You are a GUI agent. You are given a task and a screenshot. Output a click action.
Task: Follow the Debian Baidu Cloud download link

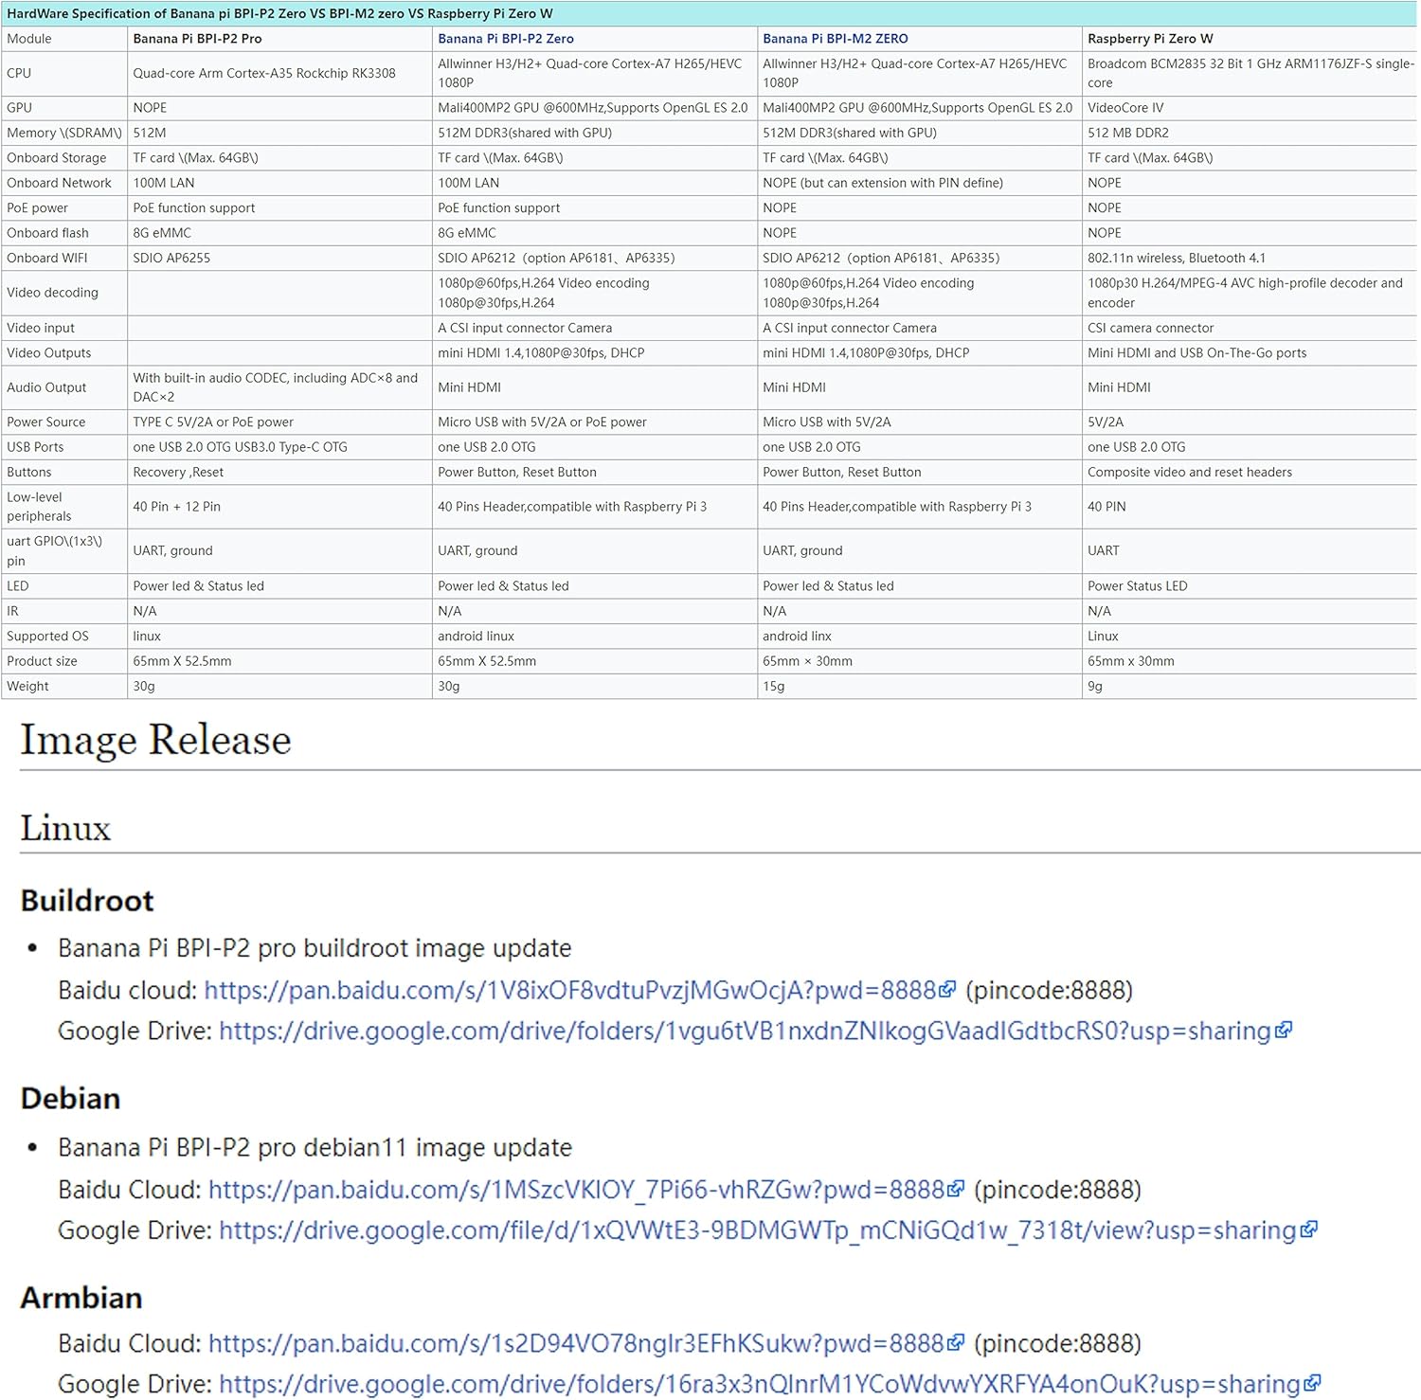point(576,1190)
